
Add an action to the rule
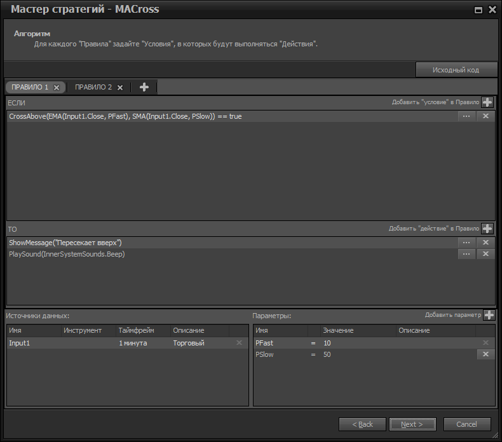click(487, 229)
